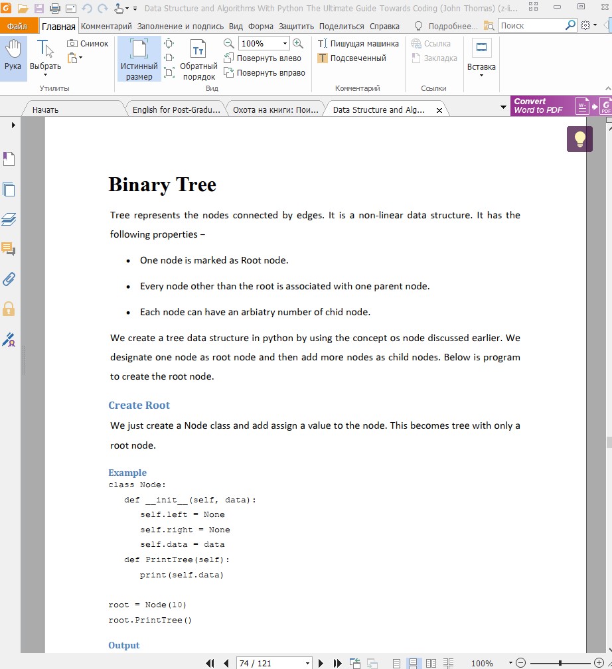
Task: Click in the Поиск search field
Action: [531, 26]
